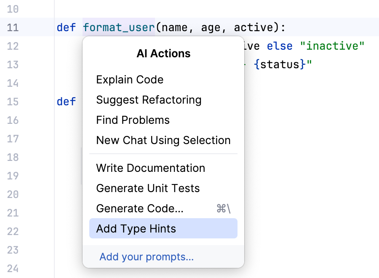Click the def keyword on line 15
This screenshot has height=278, width=379.
pyautogui.click(x=66, y=102)
